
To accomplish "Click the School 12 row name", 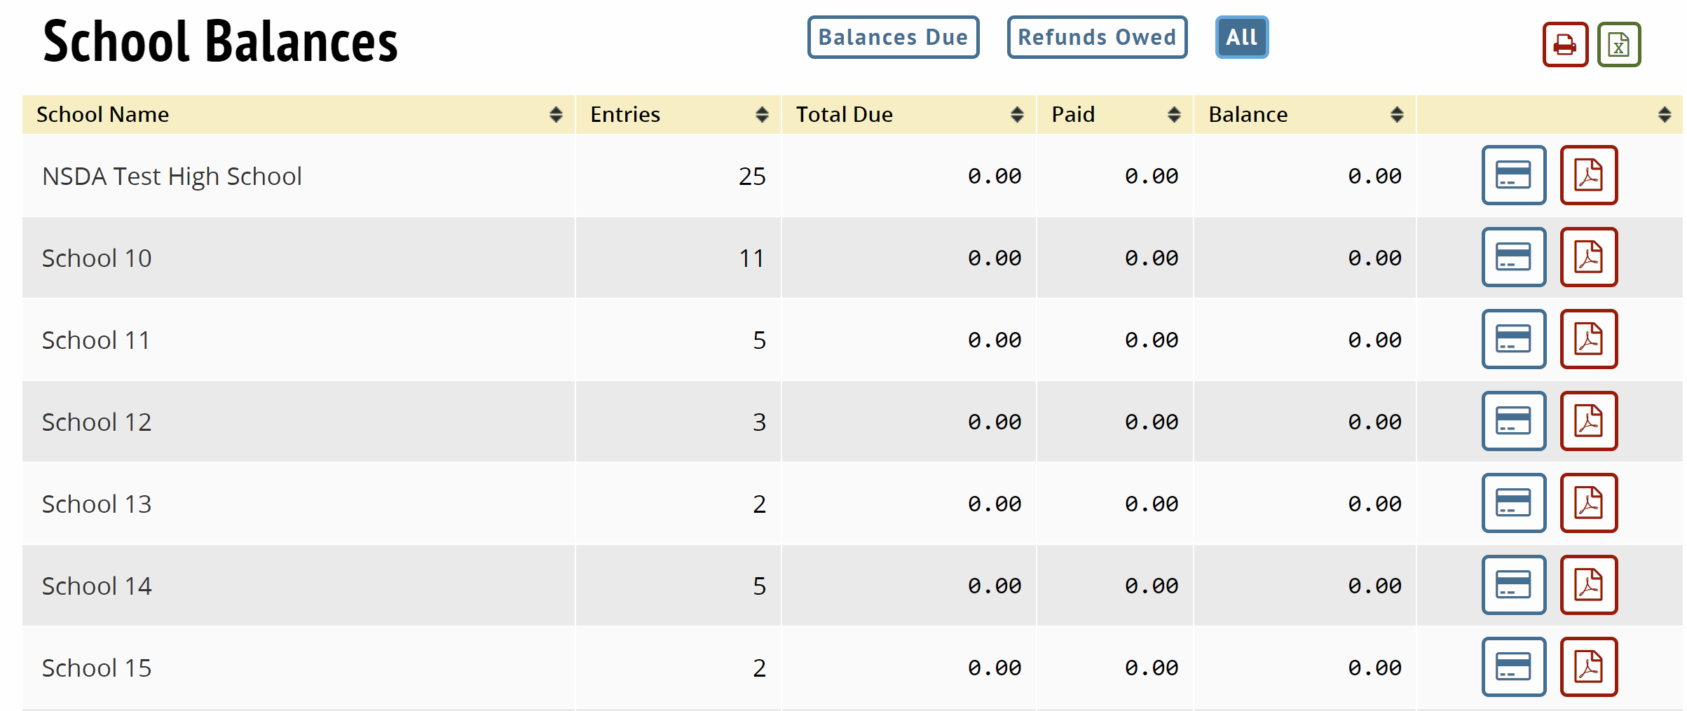I will click(97, 422).
